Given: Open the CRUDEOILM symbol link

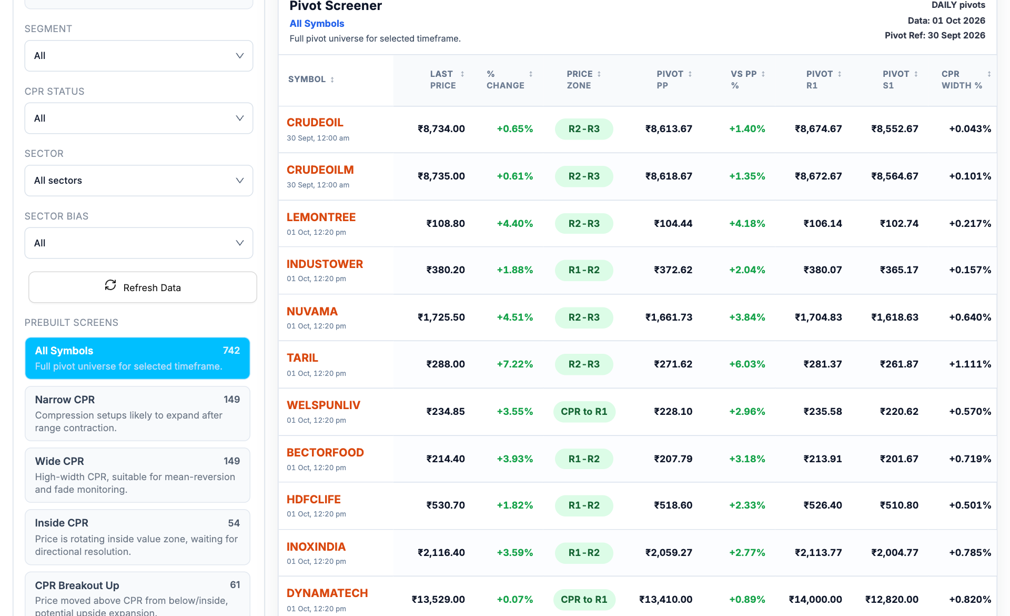Looking at the screenshot, I should [x=320, y=170].
